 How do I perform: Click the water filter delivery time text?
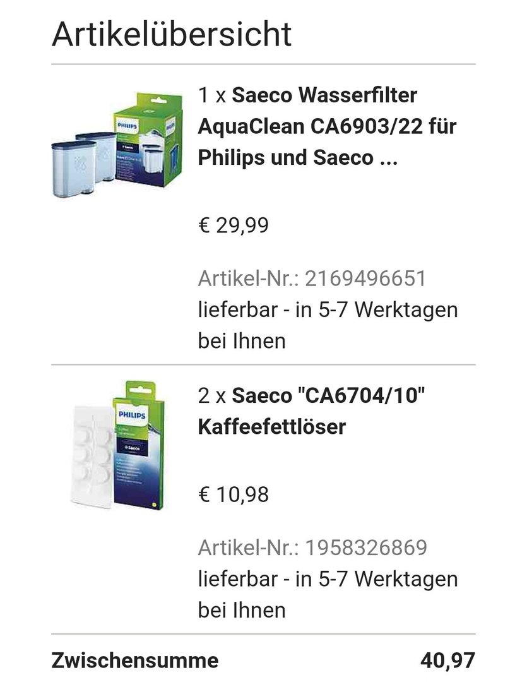[328, 325]
